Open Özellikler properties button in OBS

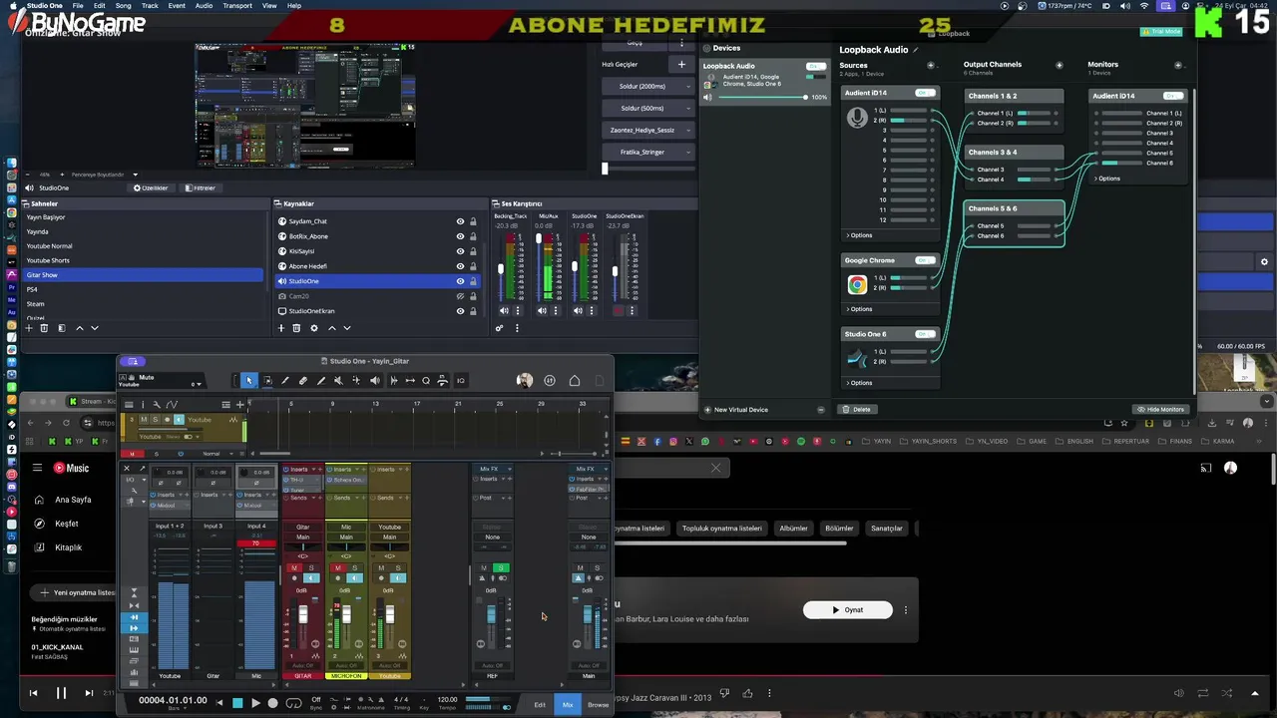151,187
